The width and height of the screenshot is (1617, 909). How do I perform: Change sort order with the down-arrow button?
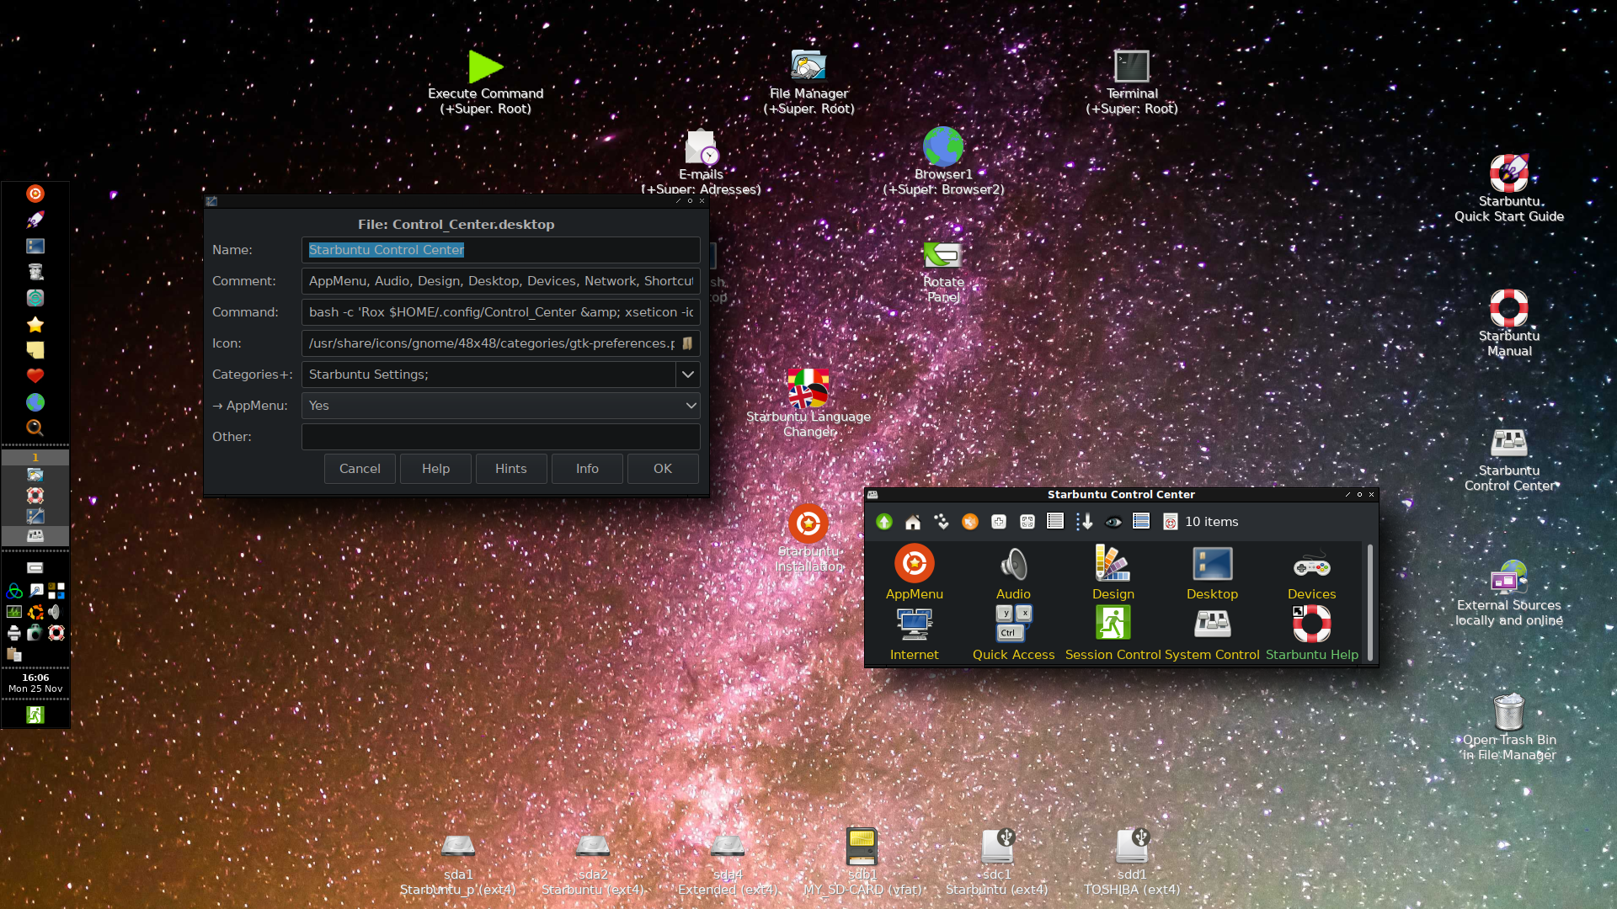[1084, 522]
